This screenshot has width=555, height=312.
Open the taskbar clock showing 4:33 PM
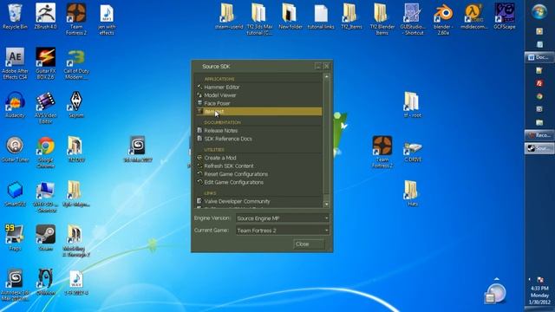coord(539,295)
